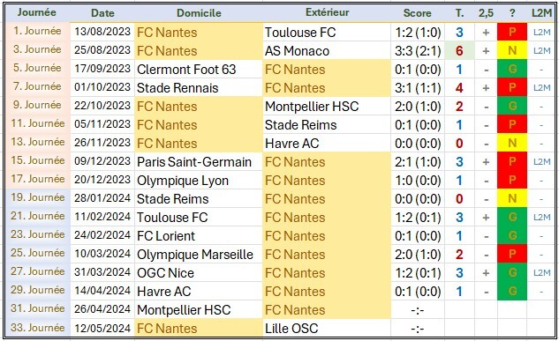This screenshot has height=341, width=559.
Task: Click the red P result cell for 25. Journée
Action: point(512,254)
